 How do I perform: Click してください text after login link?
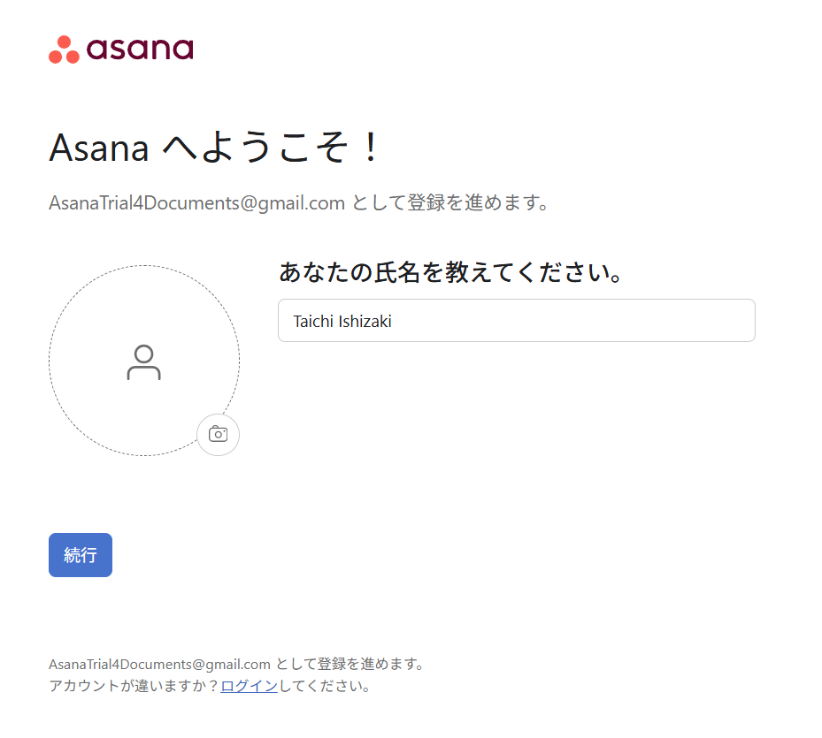click(324, 686)
